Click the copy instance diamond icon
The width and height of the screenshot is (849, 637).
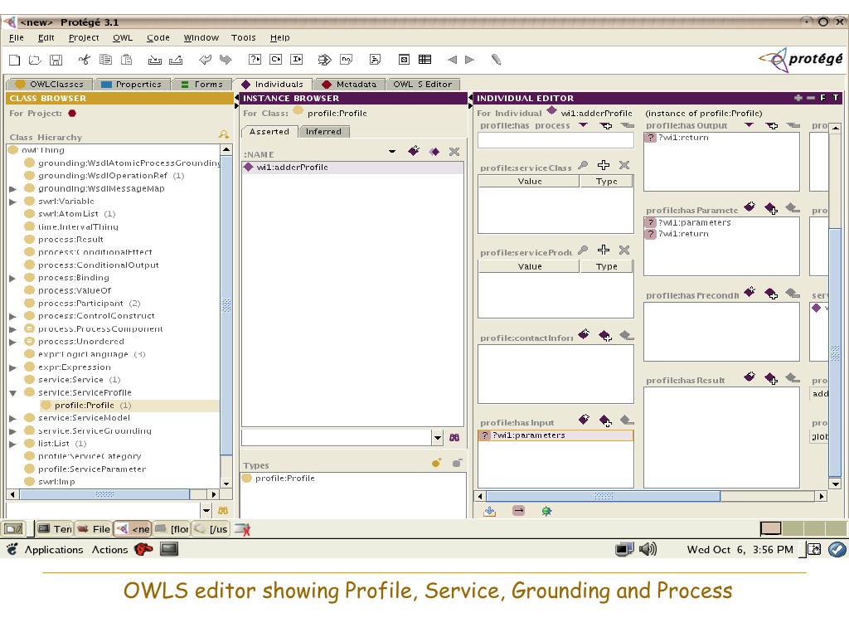point(434,152)
